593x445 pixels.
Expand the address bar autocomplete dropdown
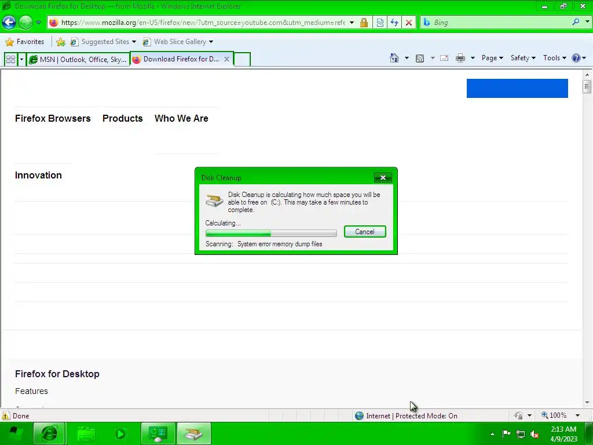pos(352,23)
